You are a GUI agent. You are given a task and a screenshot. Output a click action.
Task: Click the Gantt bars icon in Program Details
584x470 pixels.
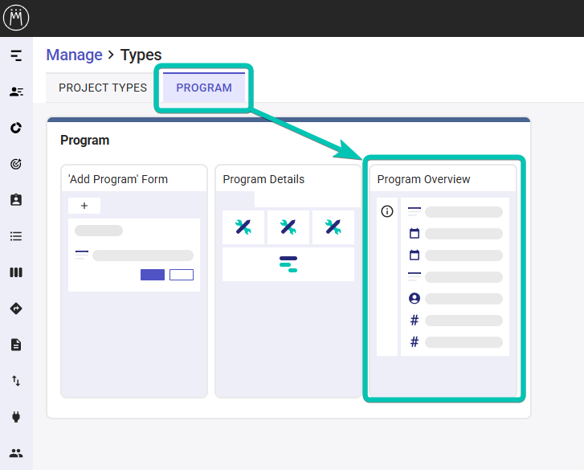pos(288,264)
